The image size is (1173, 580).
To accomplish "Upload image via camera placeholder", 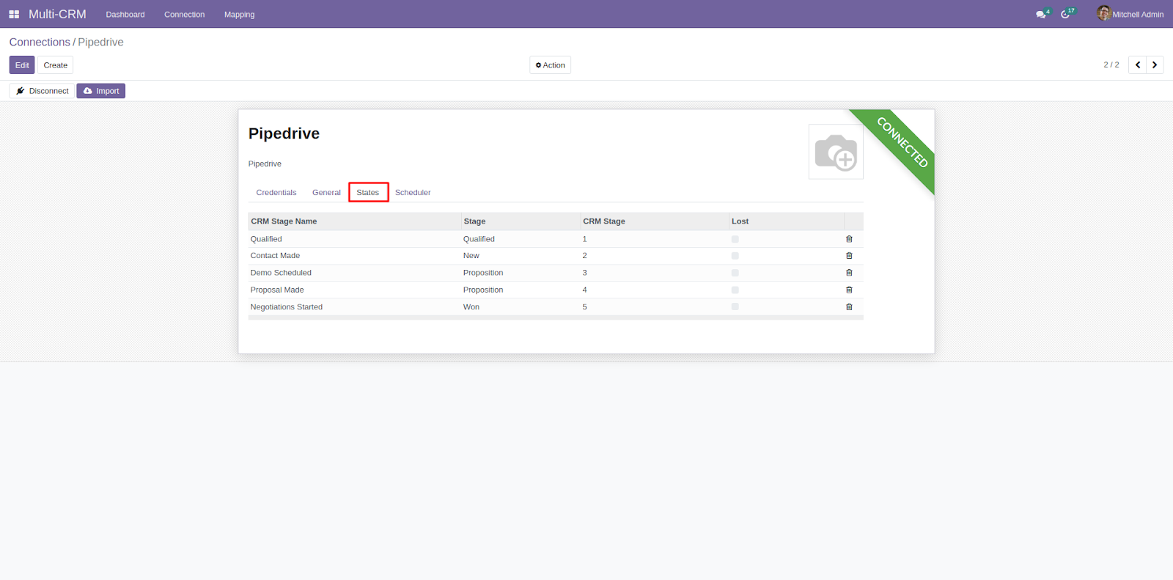I will tap(835, 152).
